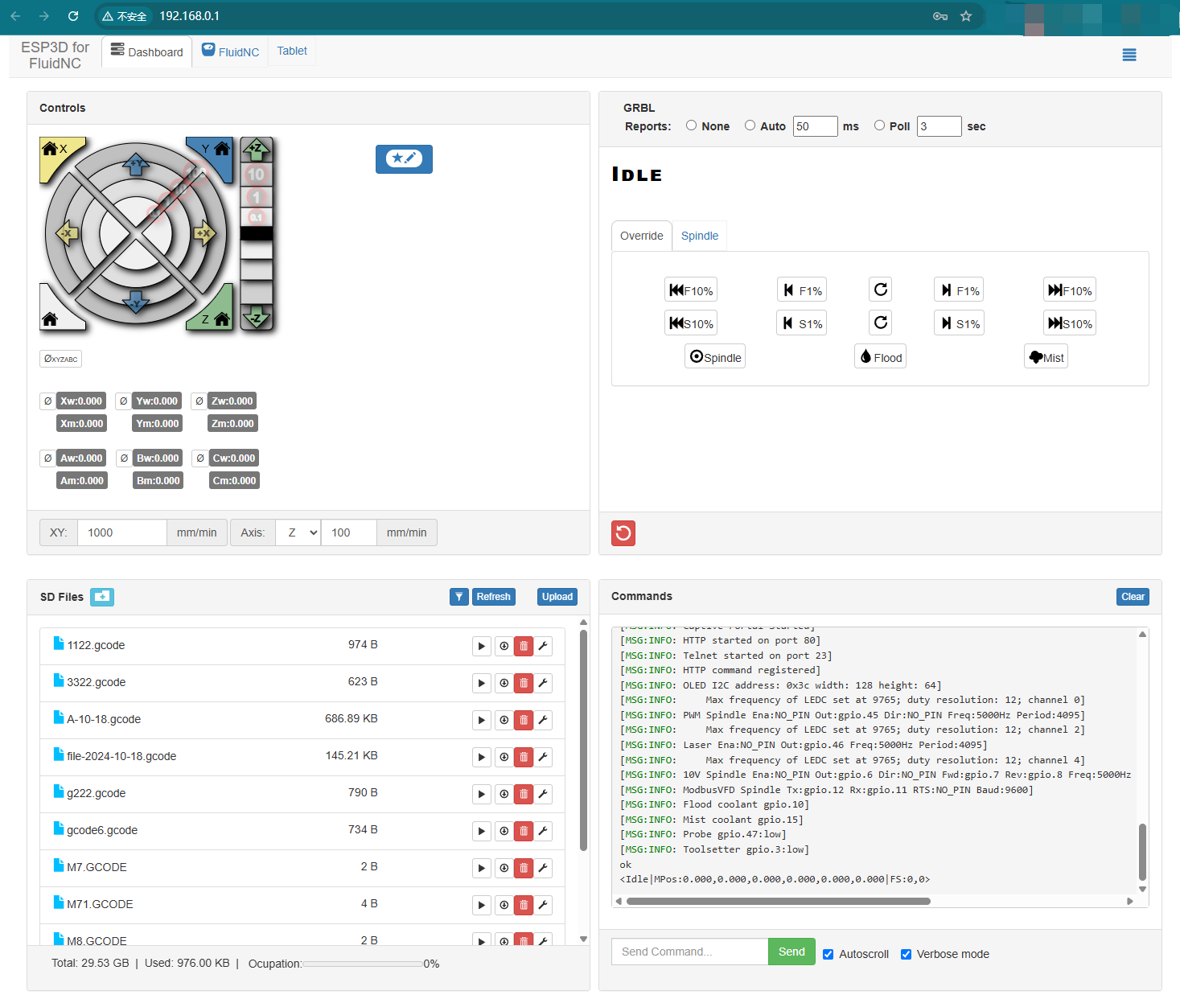Zero all axes XYZABC

[60, 359]
